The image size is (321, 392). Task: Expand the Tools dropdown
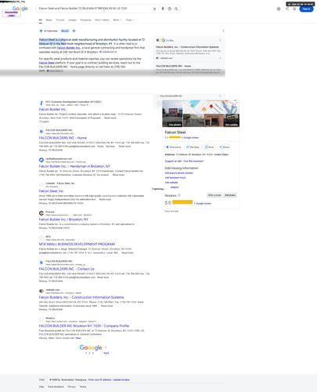tap(130, 20)
